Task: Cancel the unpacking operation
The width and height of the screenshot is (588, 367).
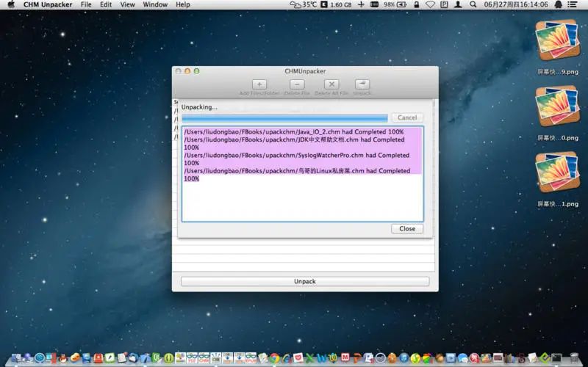Action: click(x=407, y=117)
